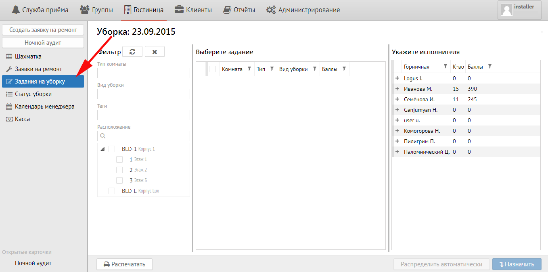
Task: Click the filter icon in Комната column
Action: [x=249, y=69]
